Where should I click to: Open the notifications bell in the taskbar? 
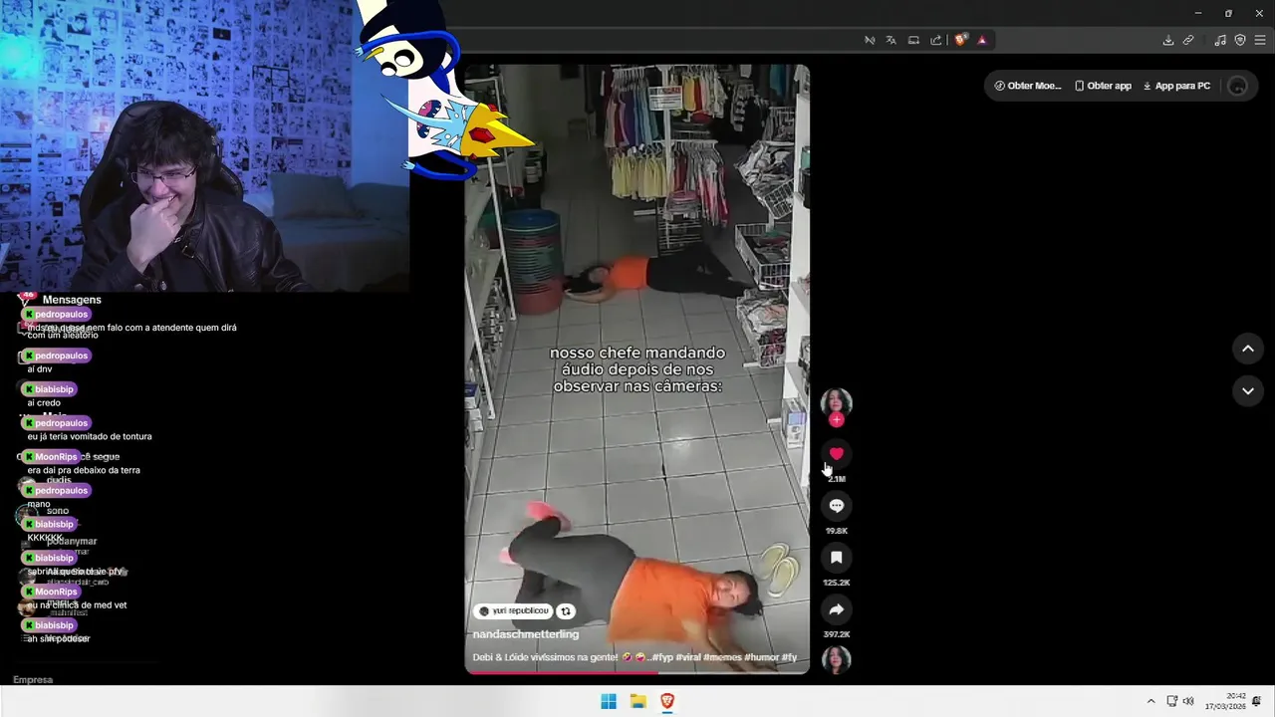point(1257,701)
